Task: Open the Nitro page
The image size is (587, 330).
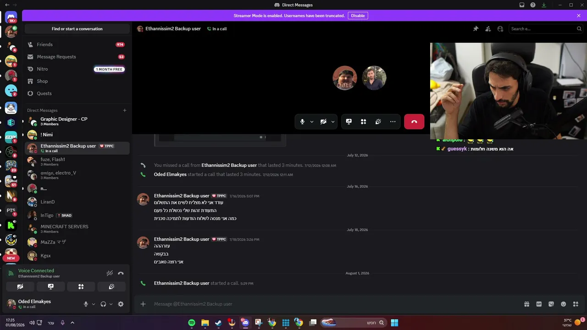Action: [77, 69]
